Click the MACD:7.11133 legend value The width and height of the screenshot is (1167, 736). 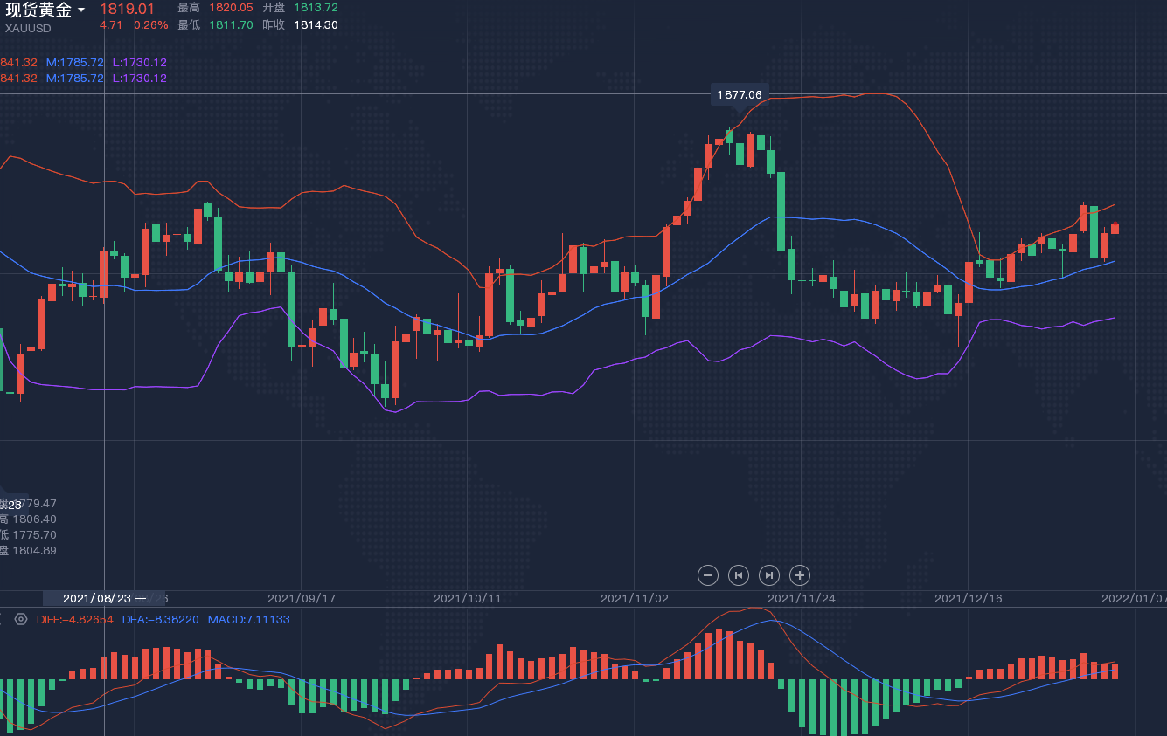(x=248, y=619)
